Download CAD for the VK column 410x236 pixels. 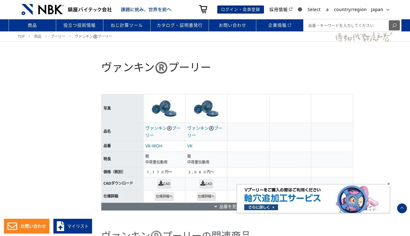coord(206,184)
